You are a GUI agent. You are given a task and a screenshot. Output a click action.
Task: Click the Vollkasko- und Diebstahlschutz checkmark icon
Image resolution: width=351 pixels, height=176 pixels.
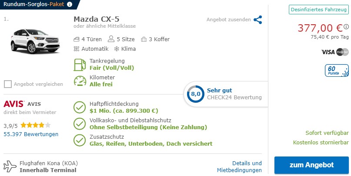point(80,124)
